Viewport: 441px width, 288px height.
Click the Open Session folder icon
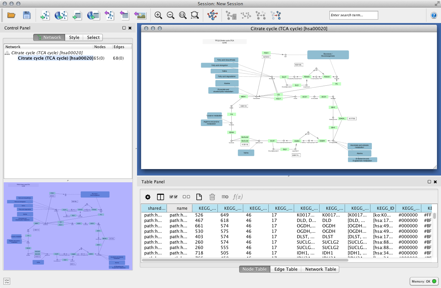(11, 15)
